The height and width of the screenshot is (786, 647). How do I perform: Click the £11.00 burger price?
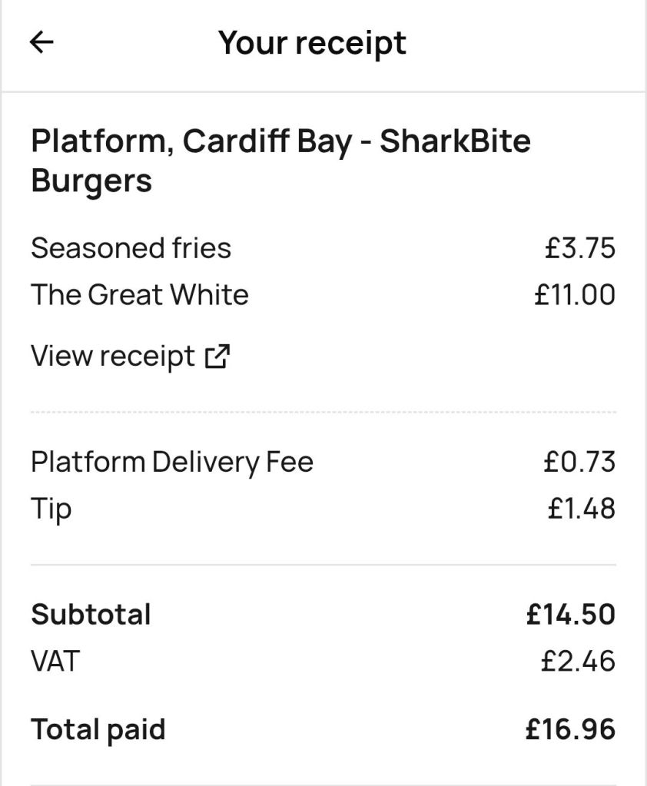tap(575, 295)
